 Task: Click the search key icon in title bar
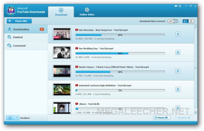pos(180,6)
